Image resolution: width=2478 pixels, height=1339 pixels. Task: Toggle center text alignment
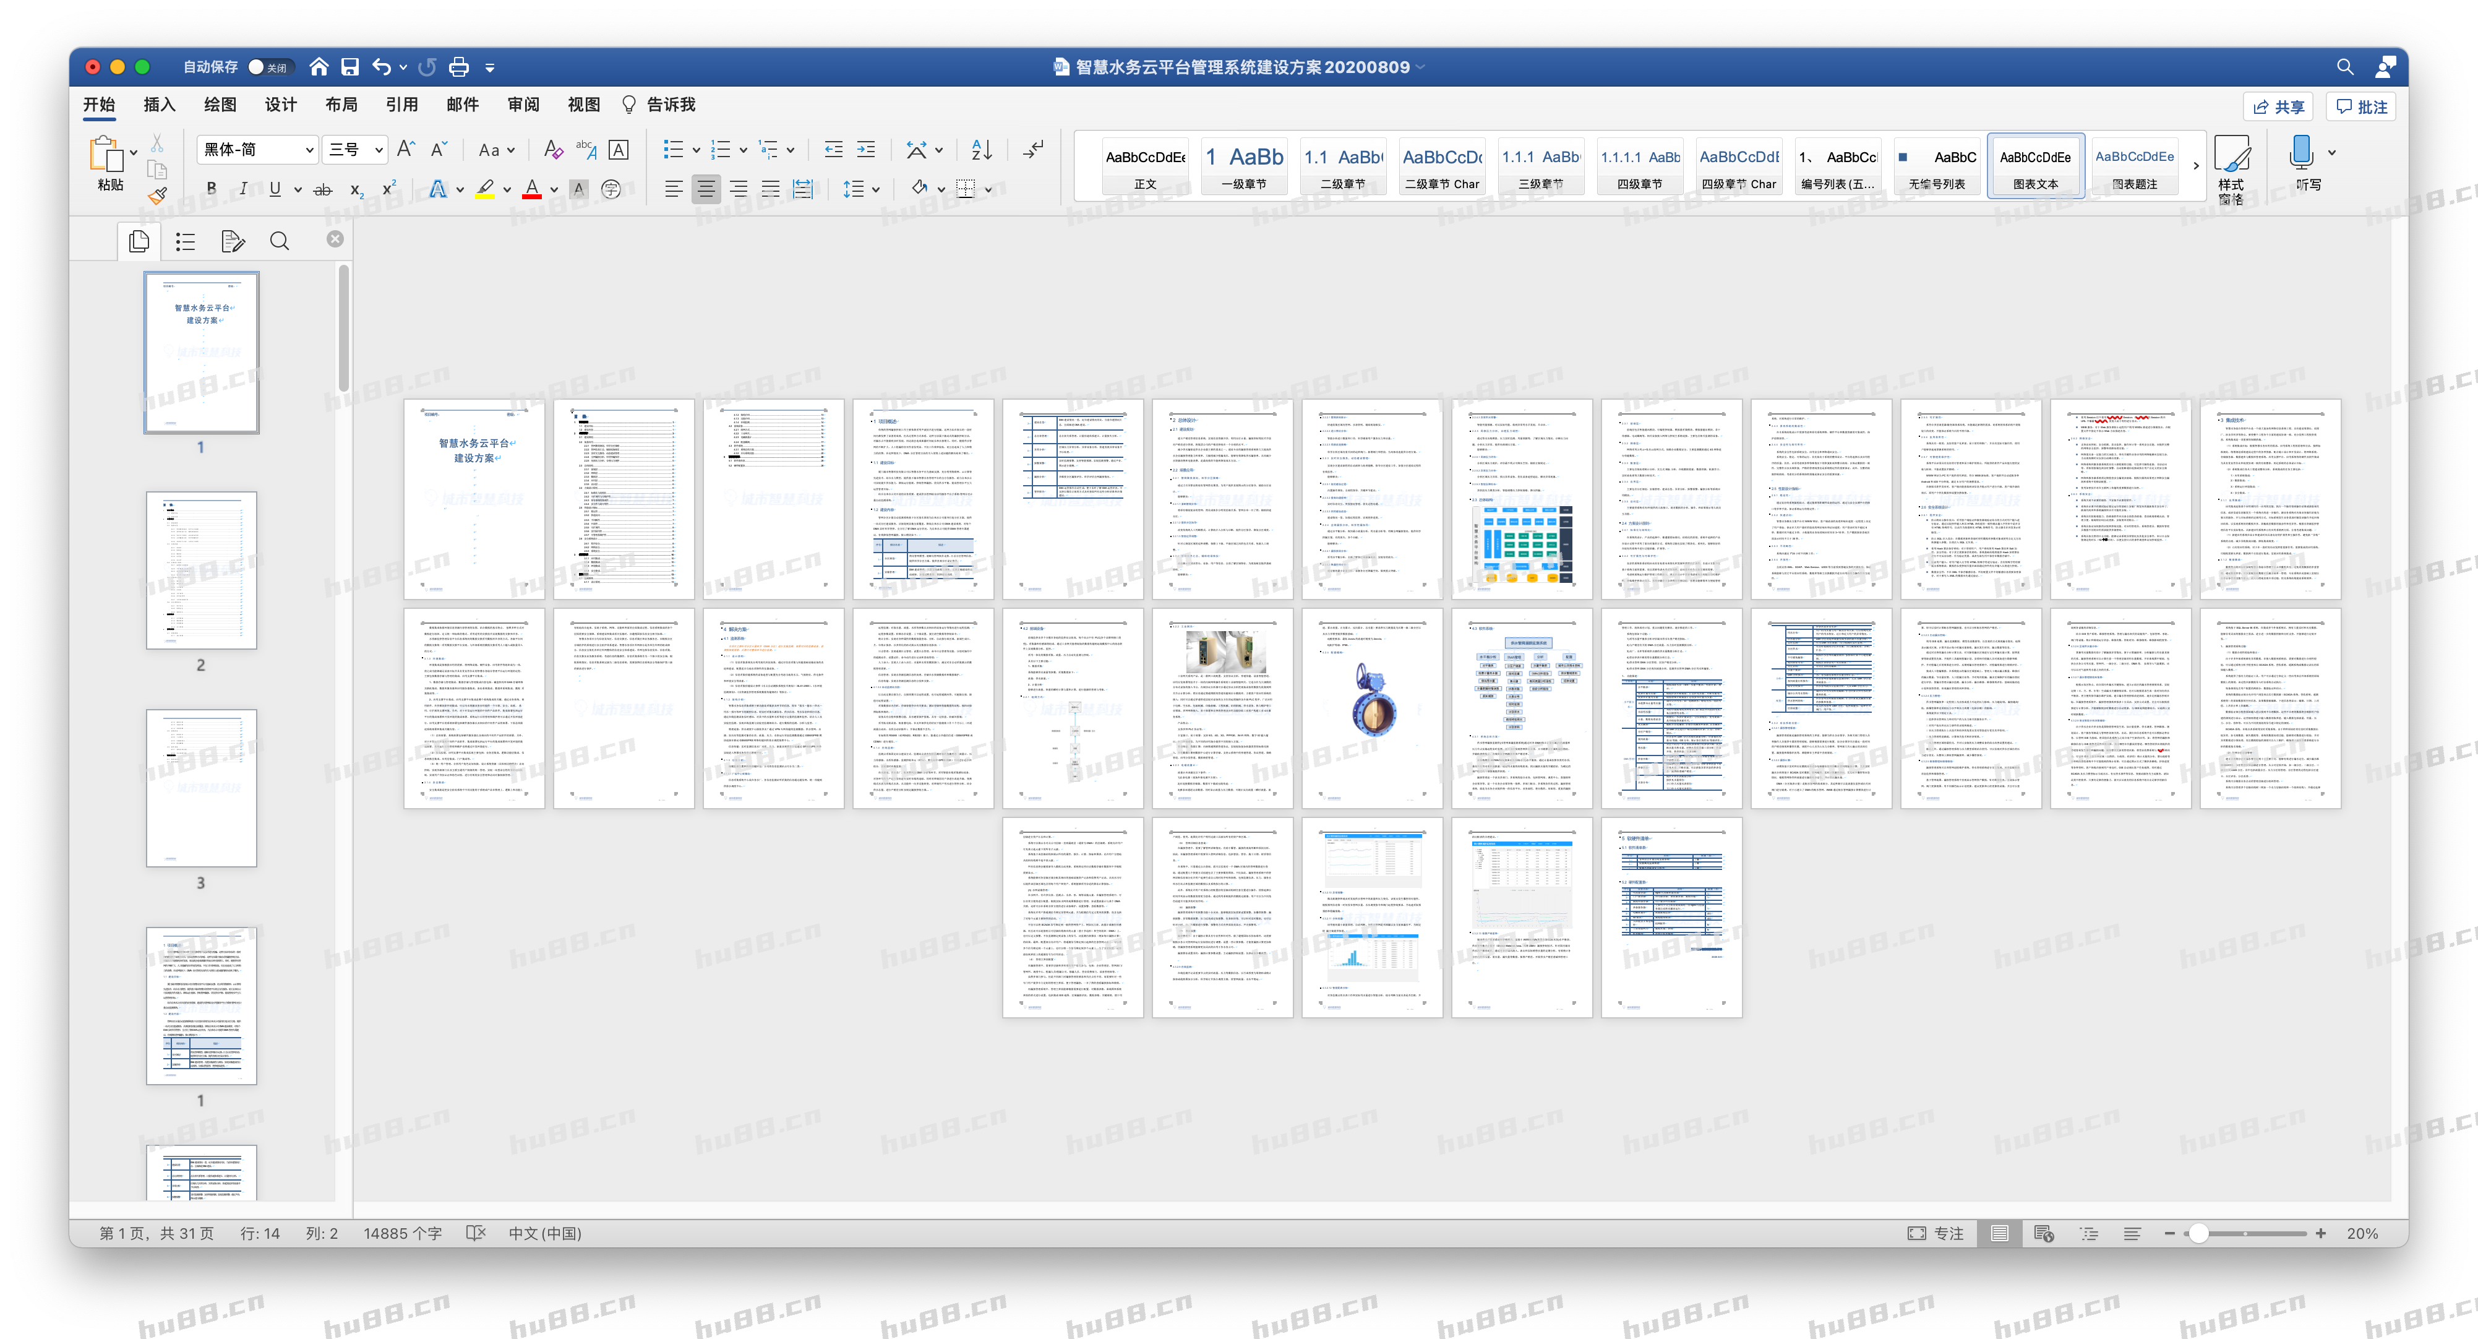(706, 189)
